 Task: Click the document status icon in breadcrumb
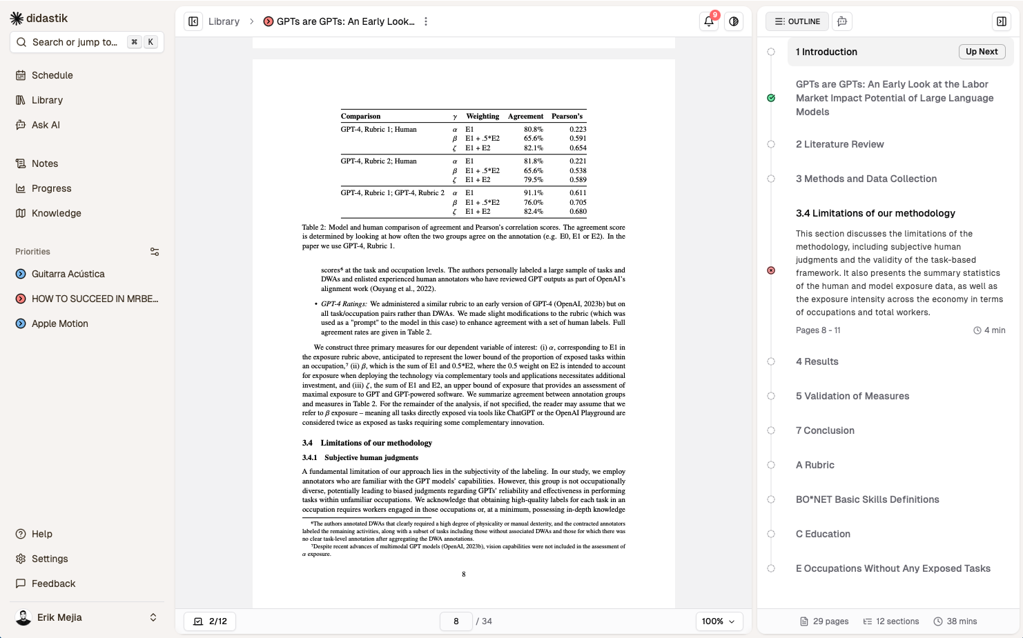(269, 21)
